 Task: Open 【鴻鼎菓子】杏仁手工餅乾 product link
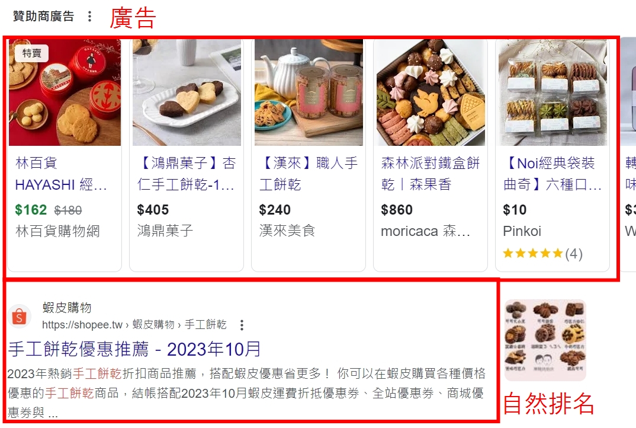186,174
